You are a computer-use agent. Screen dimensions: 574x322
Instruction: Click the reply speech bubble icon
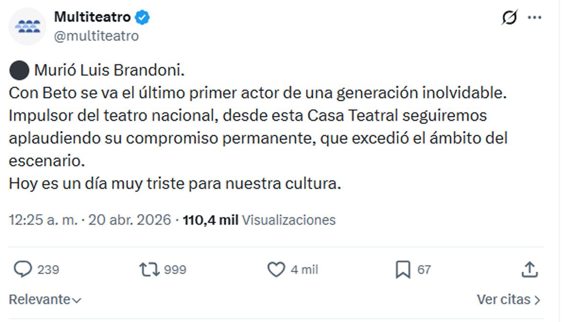(22, 270)
